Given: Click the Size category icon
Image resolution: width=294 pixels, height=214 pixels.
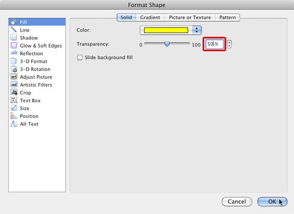Looking at the screenshot, I should click(x=14, y=108).
